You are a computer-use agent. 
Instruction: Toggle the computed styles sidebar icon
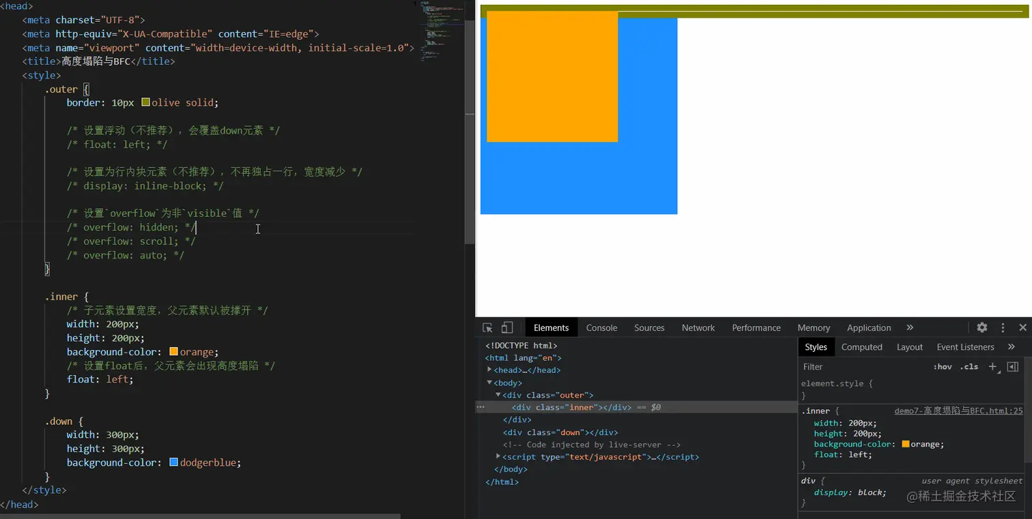[1013, 367]
